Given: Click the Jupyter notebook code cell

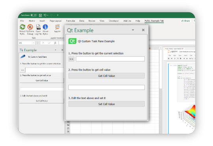Looking at the screenshot, I should tap(186, 82).
